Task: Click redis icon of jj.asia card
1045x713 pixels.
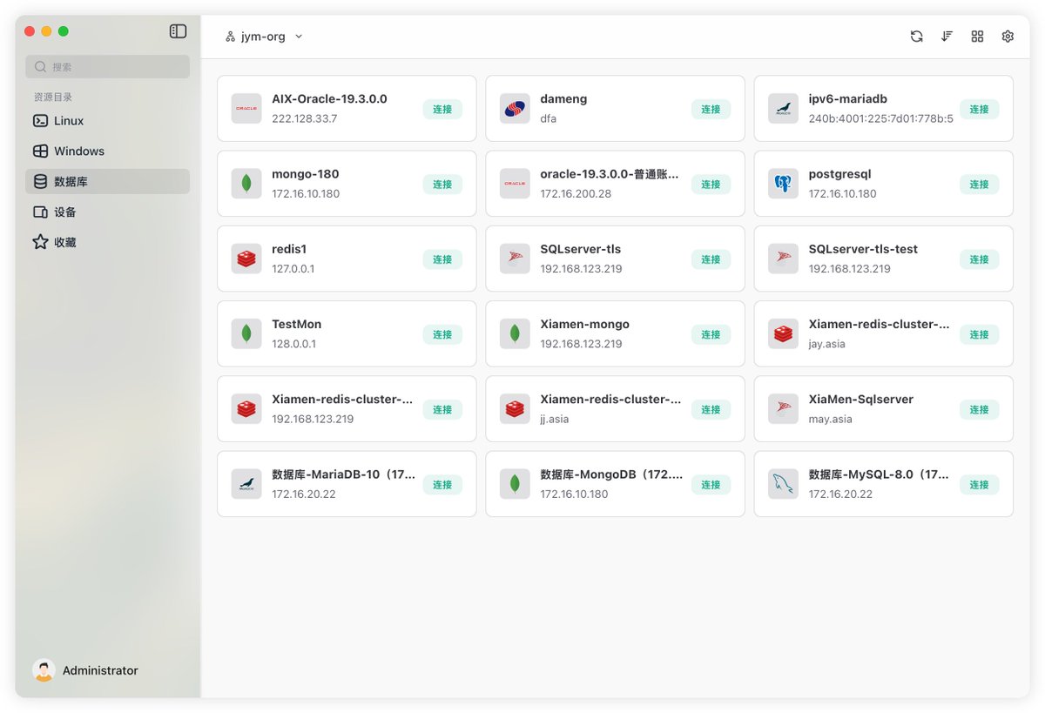Action: (x=515, y=408)
